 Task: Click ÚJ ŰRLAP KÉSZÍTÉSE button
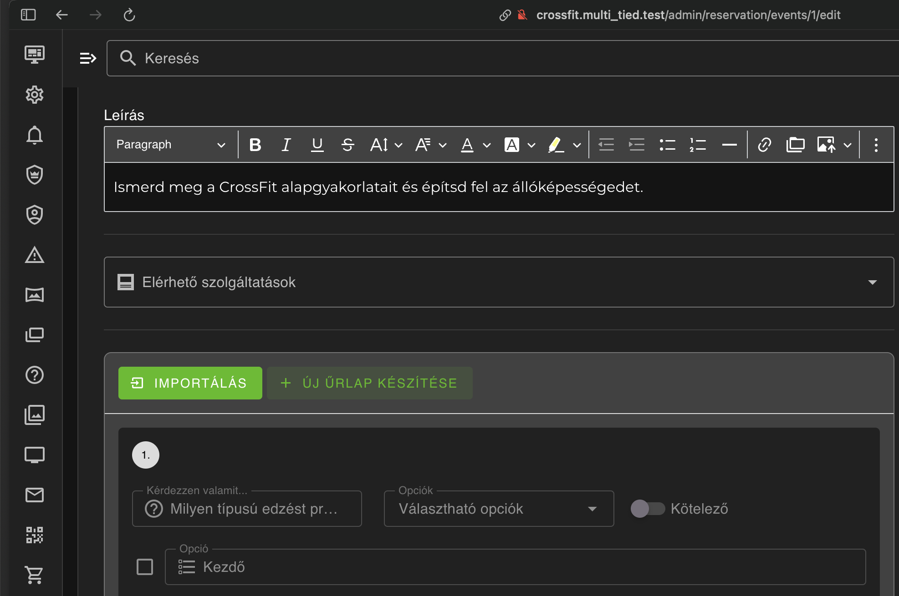369,383
